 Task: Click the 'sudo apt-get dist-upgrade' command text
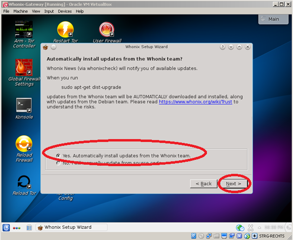tap(91, 87)
